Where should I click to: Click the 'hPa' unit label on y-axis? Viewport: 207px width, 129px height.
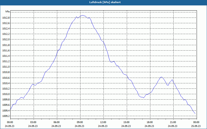(x=8, y=12)
